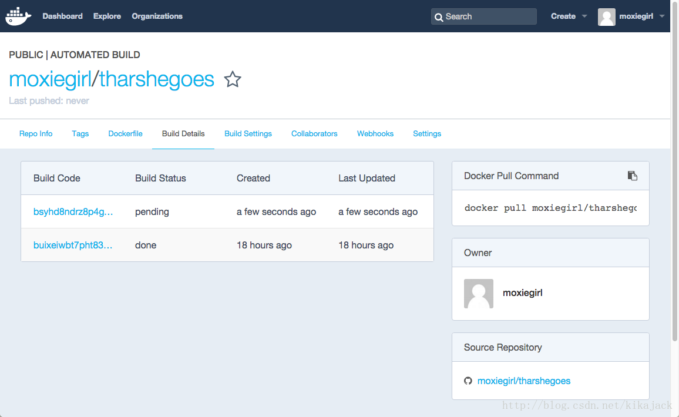Click the moxiegirl username in the top bar

[636, 16]
